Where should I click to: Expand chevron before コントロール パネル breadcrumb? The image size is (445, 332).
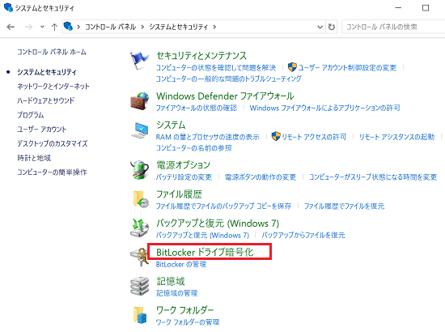pyautogui.click(x=78, y=27)
